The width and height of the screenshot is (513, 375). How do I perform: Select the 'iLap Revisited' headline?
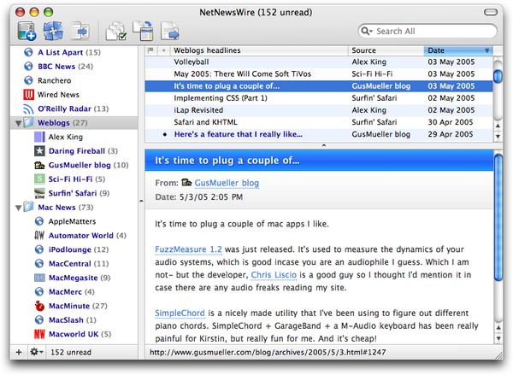319,110
